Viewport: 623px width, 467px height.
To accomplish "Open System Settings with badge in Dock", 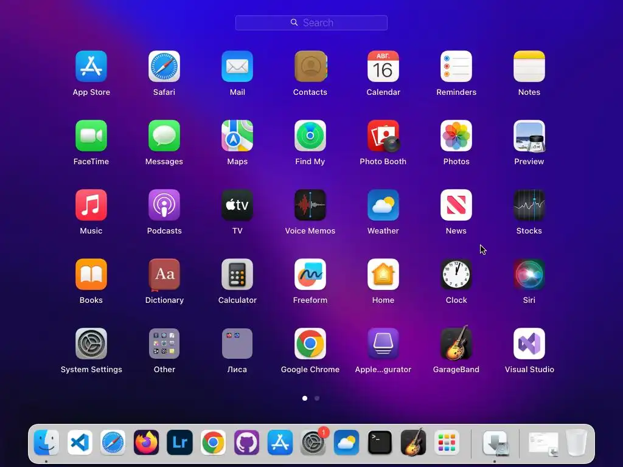I will (x=313, y=443).
